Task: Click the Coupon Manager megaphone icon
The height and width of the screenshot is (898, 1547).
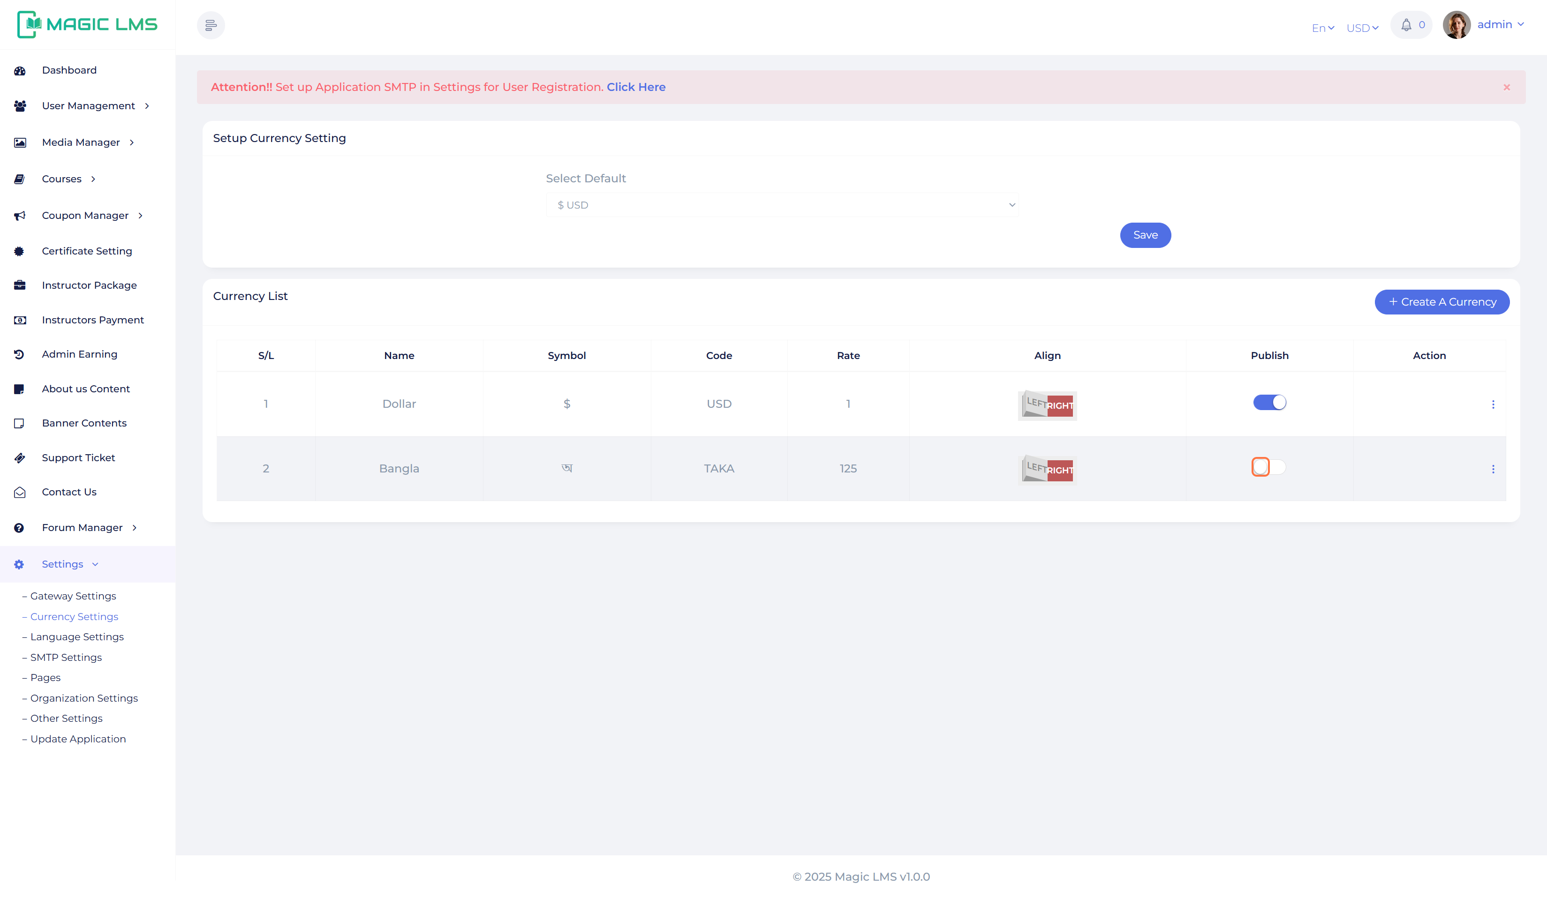Action: click(x=20, y=215)
